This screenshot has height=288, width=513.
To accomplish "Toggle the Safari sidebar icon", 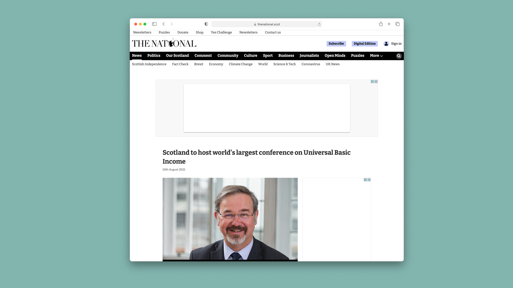I will 154,24.
